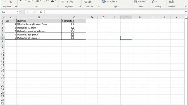Select column C header
This screenshot has width=188, height=105.
point(74,17)
